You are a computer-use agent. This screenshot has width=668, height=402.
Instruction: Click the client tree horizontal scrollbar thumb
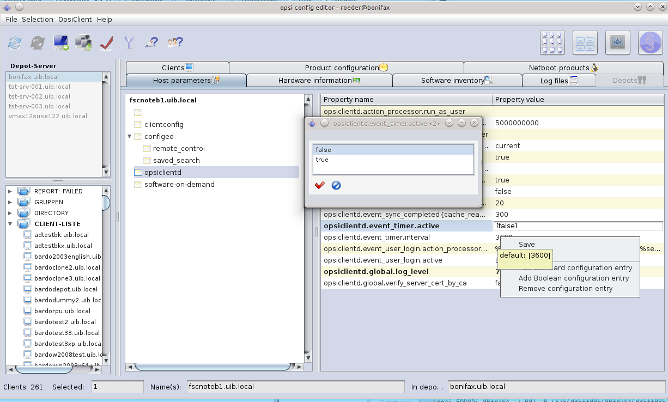pos(43,369)
